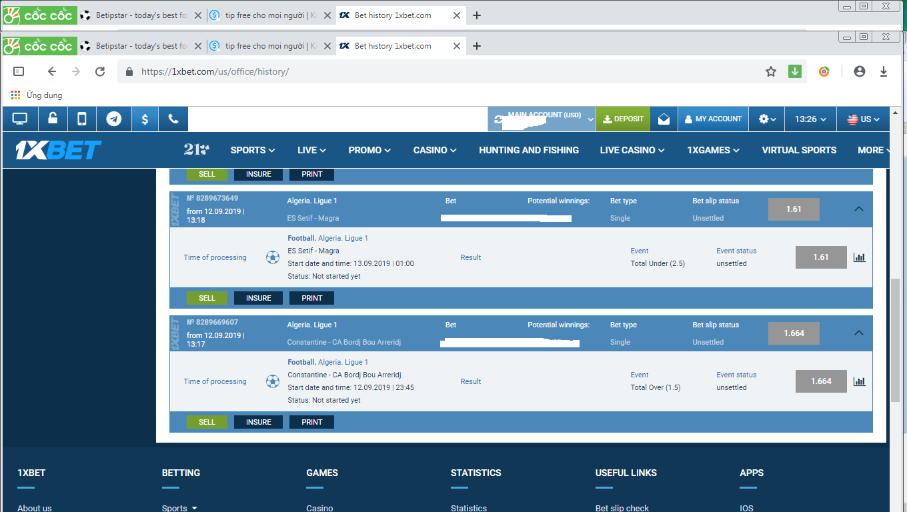Click the page vertical scrollbar thumb
This screenshot has height=512, width=907.
tap(896, 340)
